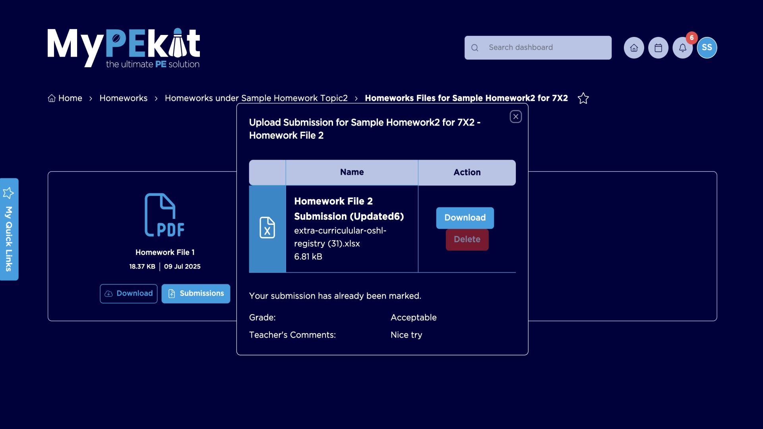Open Submissions for Homework File 1
Image resolution: width=763 pixels, height=429 pixels.
(x=196, y=294)
